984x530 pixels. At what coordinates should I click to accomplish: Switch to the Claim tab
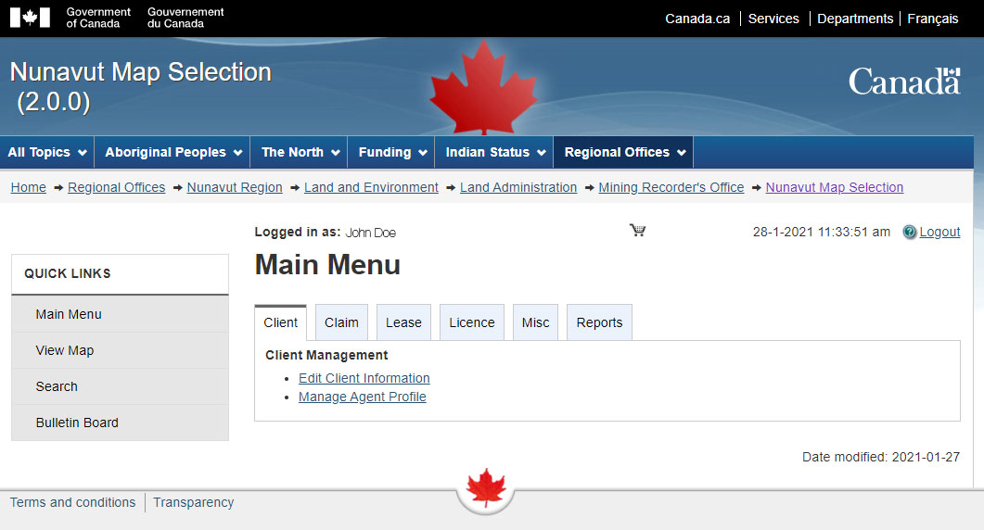tap(341, 322)
